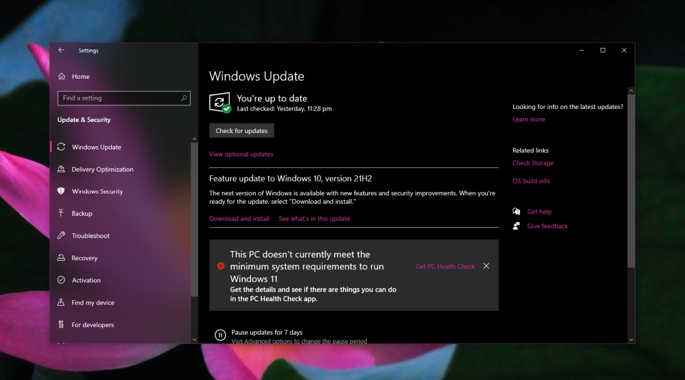Image resolution: width=685 pixels, height=380 pixels.
Task: Focus the Find a setting search box
Action: click(x=124, y=98)
